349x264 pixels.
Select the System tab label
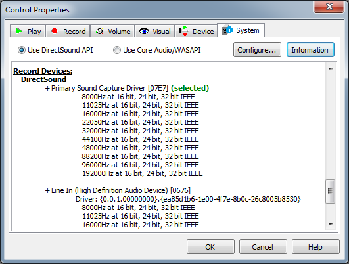[248, 30]
